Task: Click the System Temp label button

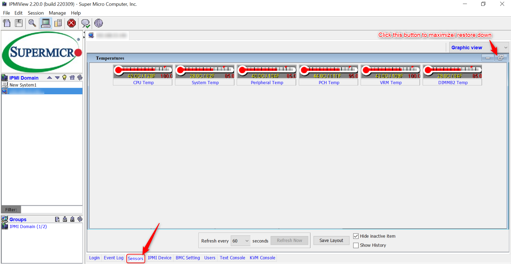Action: pyautogui.click(x=205, y=83)
